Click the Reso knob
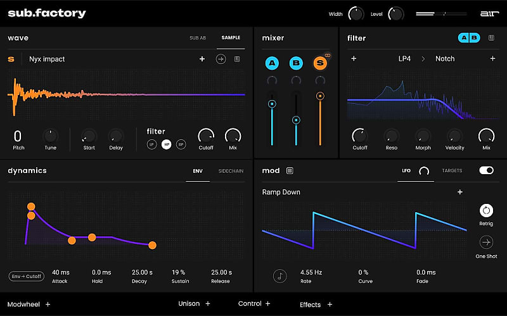Screen dimensions: 507x316 coord(391,136)
